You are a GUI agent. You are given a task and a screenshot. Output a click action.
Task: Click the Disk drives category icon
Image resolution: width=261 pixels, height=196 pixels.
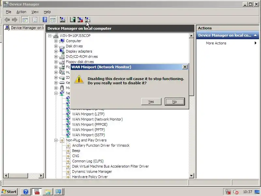62,46
